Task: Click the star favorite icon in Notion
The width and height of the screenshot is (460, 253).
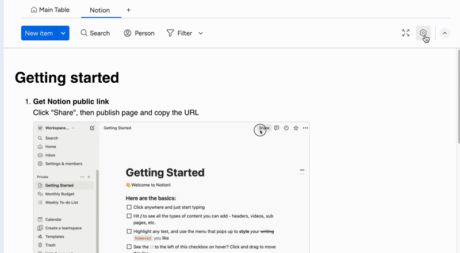Action: [x=296, y=128]
